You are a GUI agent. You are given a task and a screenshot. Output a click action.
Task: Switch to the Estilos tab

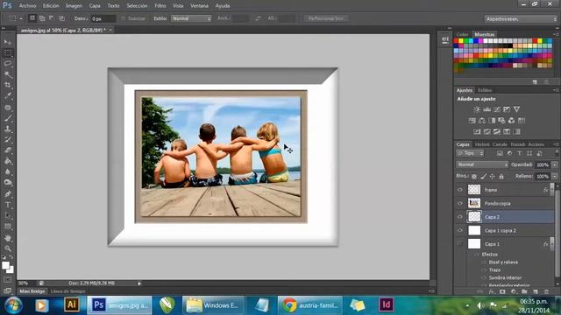coord(485,90)
